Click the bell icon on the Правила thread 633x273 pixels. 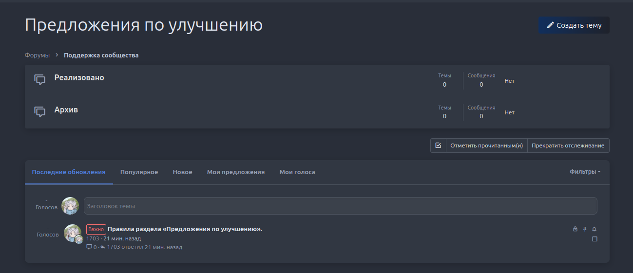coord(595,229)
